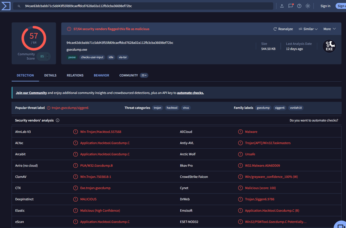Click the ClamAV detection alert icon
Image resolution: width=346 pixels, height=228 pixels.
[x=76, y=177]
